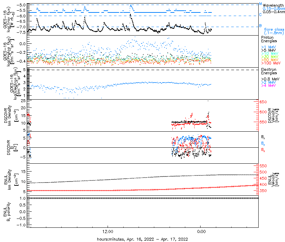Click the '>30 MeV' proton legend label
Screen dimensions: 285x242
(270, 57)
